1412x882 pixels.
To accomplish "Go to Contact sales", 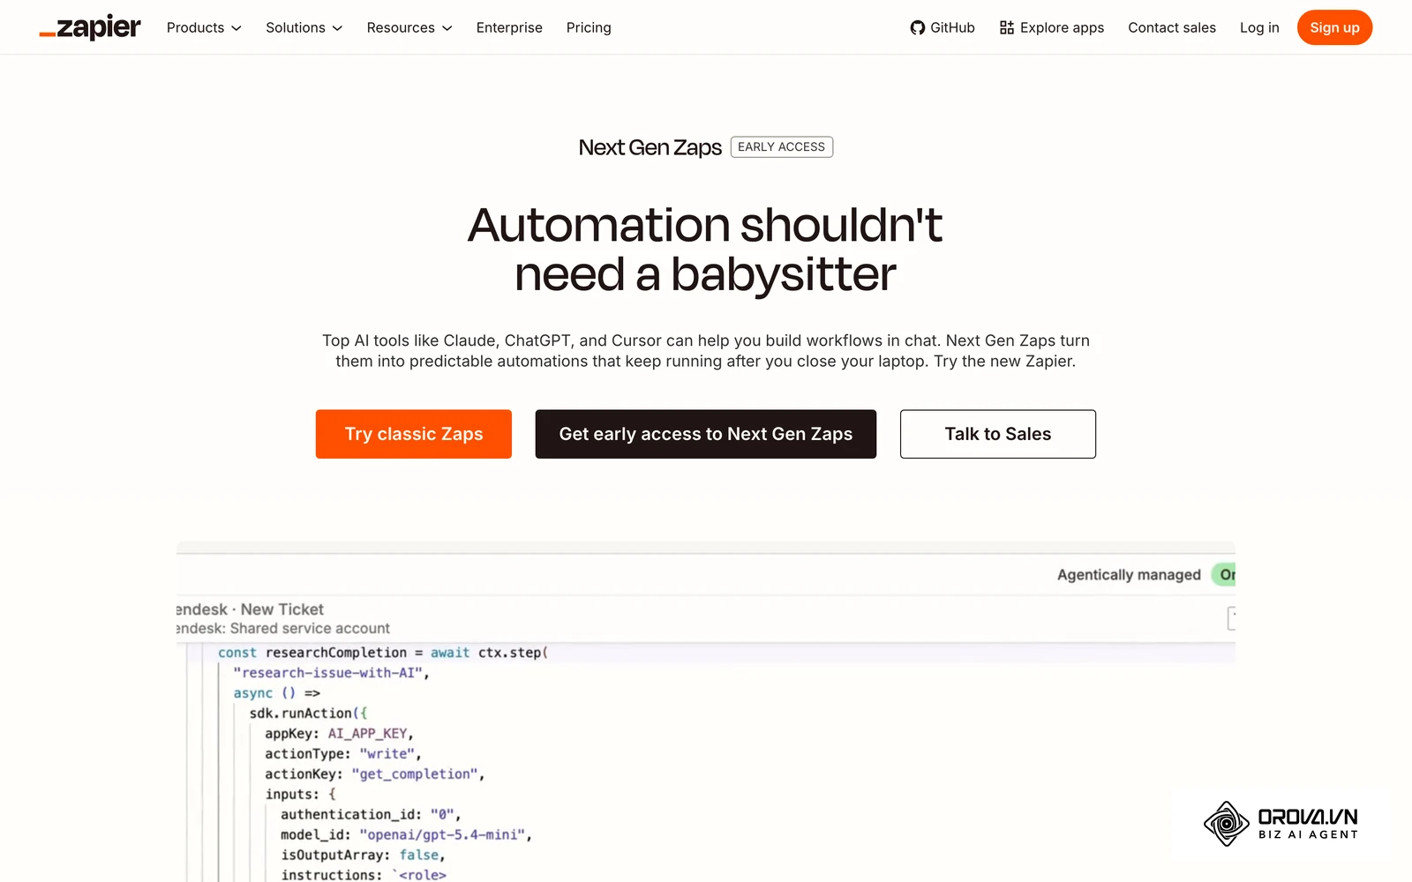I will point(1172,27).
